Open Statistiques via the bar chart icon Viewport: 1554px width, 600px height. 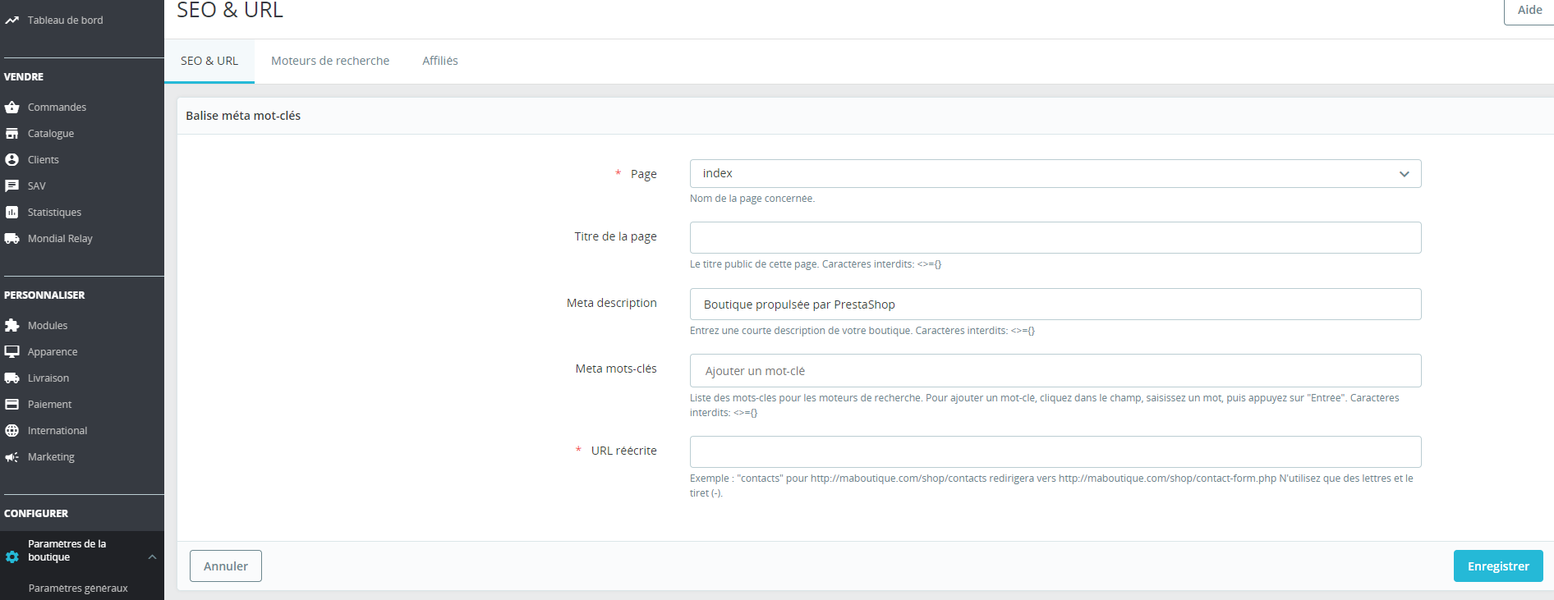click(x=11, y=213)
